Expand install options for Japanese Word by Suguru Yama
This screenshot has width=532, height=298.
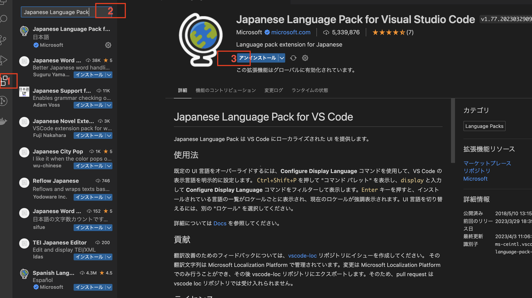coord(109,75)
